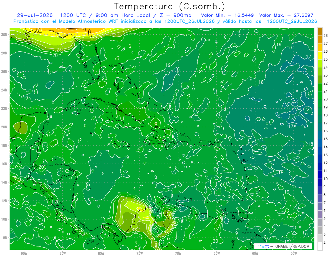Pick the blue colorbar swatch between 14 and 15
Screen dimensions: 333x257
pos(320,143)
